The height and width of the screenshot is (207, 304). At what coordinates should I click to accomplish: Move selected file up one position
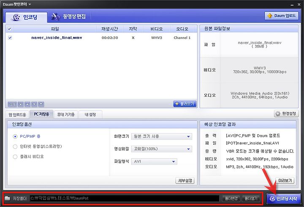pos(27,104)
